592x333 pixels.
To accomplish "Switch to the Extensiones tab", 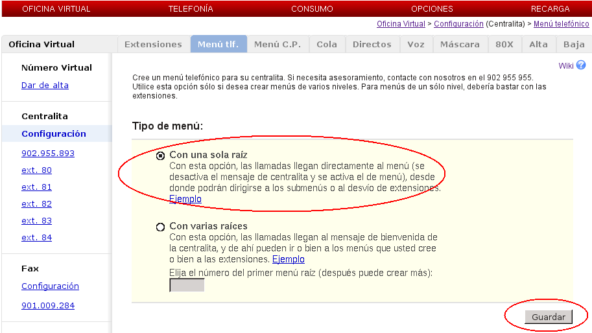I will [153, 45].
